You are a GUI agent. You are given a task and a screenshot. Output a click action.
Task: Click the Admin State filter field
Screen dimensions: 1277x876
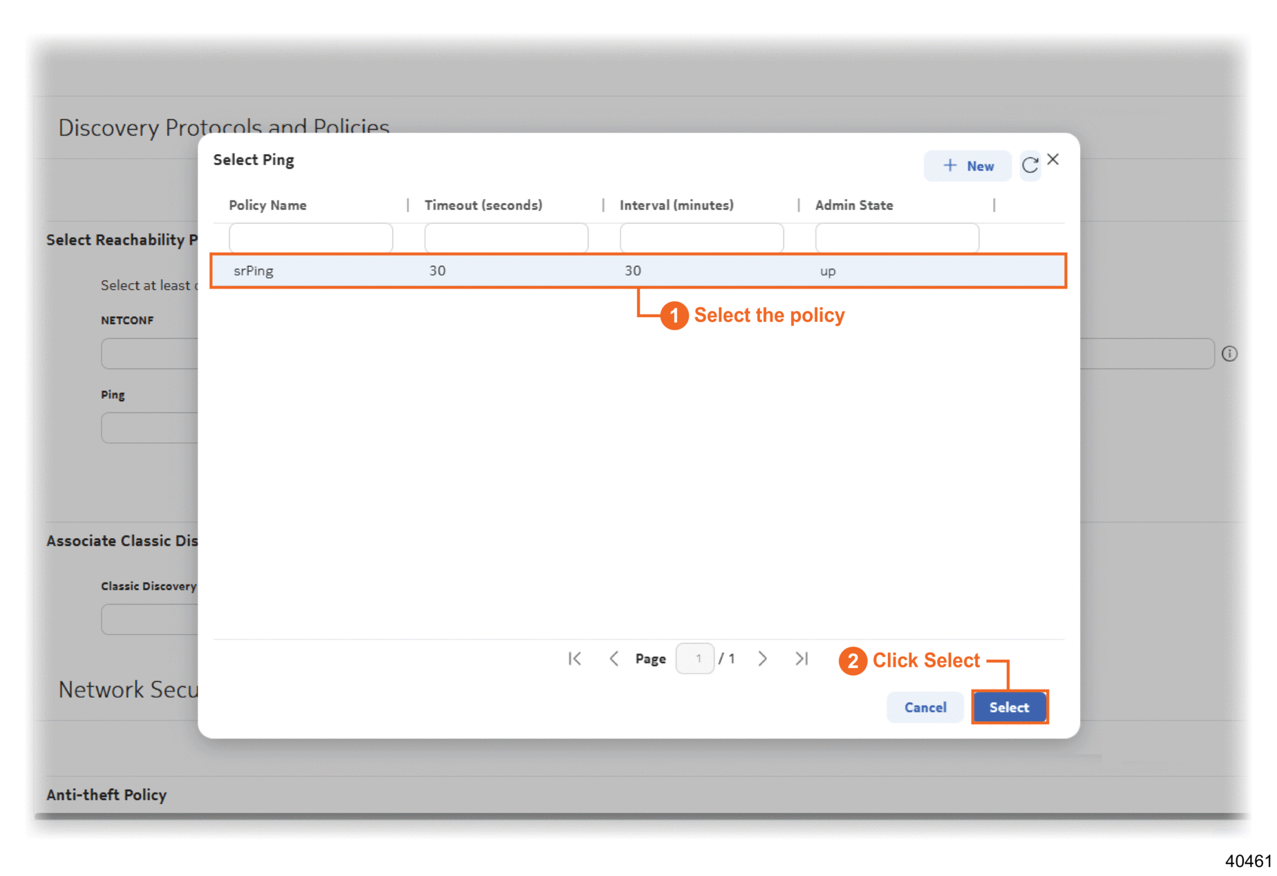pos(897,238)
